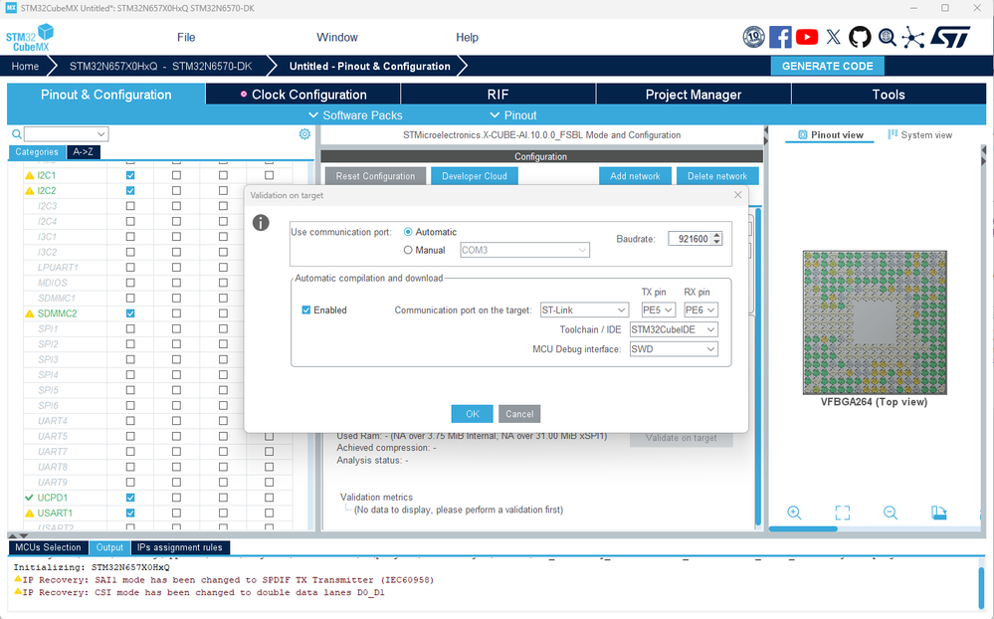Click the Delete network button
Viewport: 994px width, 619px height.
pyautogui.click(x=717, y=176)
